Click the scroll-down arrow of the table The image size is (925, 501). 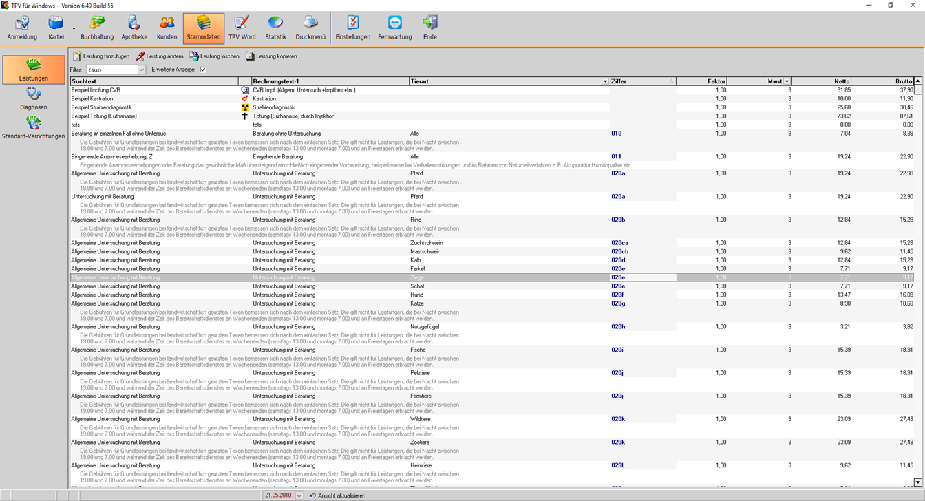[918, 482]
